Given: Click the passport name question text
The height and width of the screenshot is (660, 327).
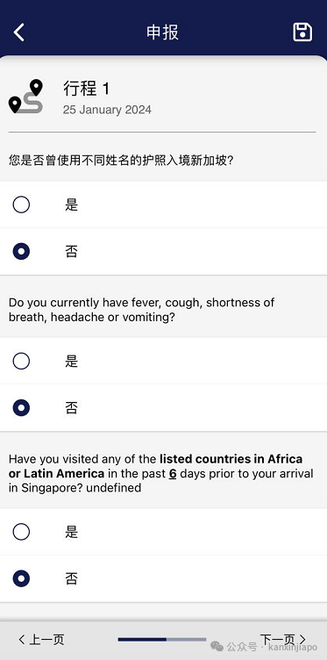Looking at the screenshot, I should click(x=121, y=161).
